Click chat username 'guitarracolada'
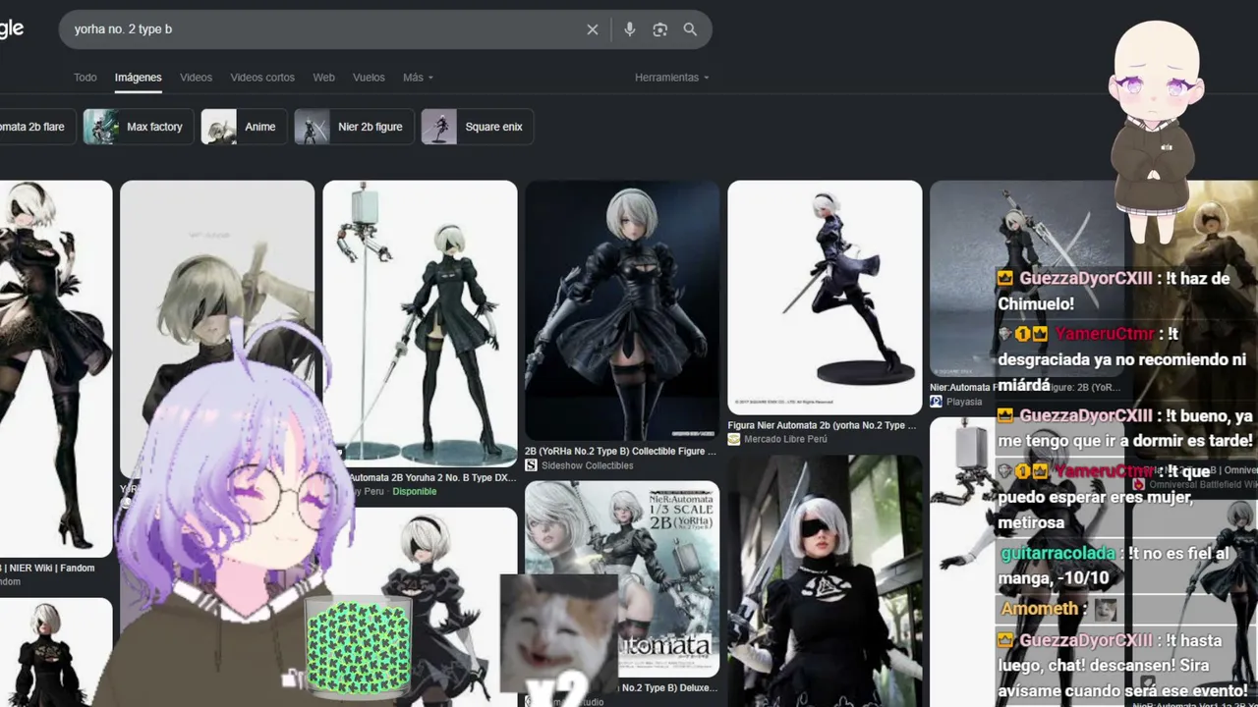Screen dimensions: 1258x707 tap(1058, 554)
